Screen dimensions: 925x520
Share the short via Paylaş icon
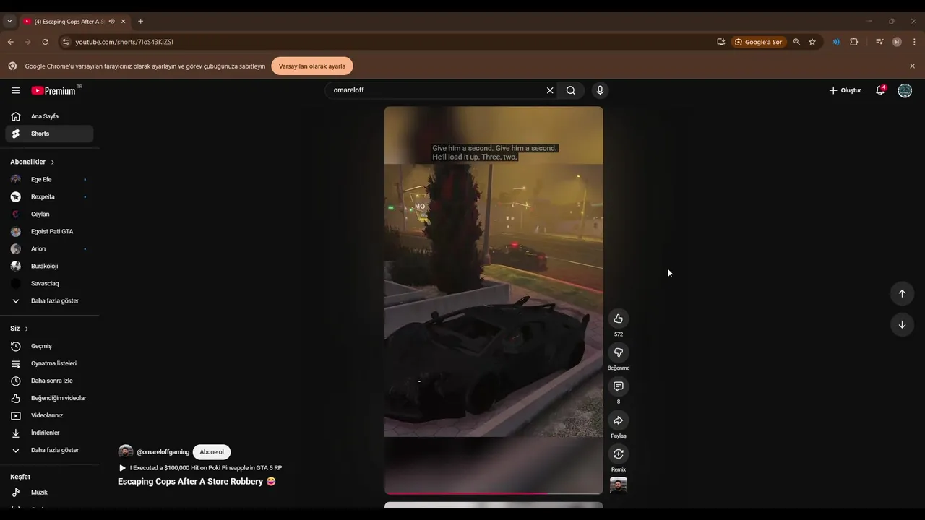click(x=619, y=420)
